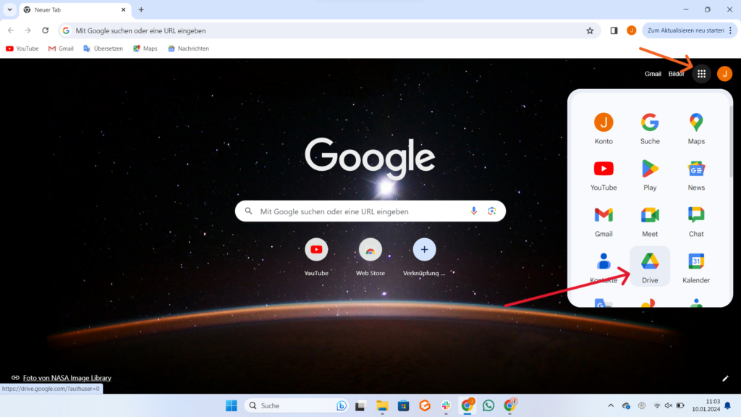Launch Google Meet from the apps panel
Viewport: 741px width, 417px height.
(650, 220)
